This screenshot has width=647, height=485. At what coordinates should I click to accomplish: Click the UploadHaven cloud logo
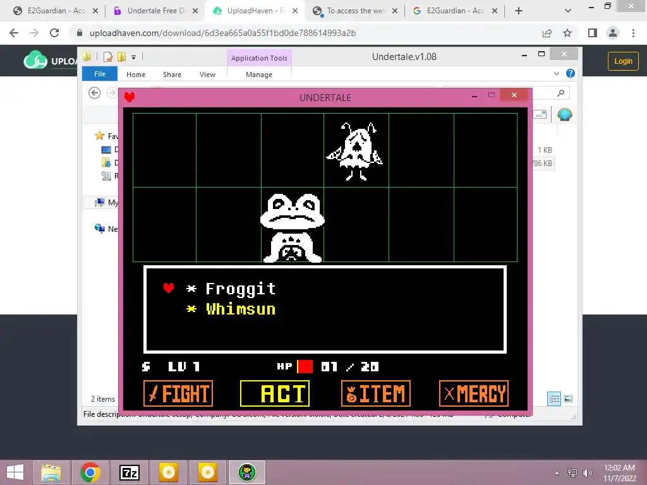click(35, 60)
